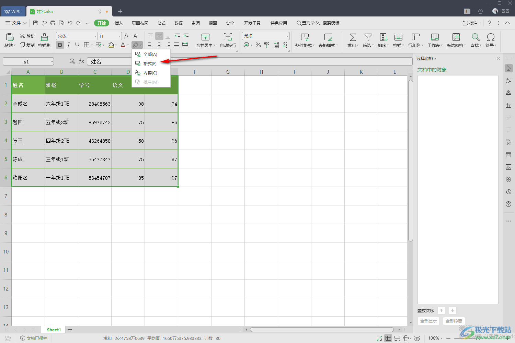This screenshot has height=343, width=515.
Task: Increase font size with A+ icon
Action: click(127, 36)
